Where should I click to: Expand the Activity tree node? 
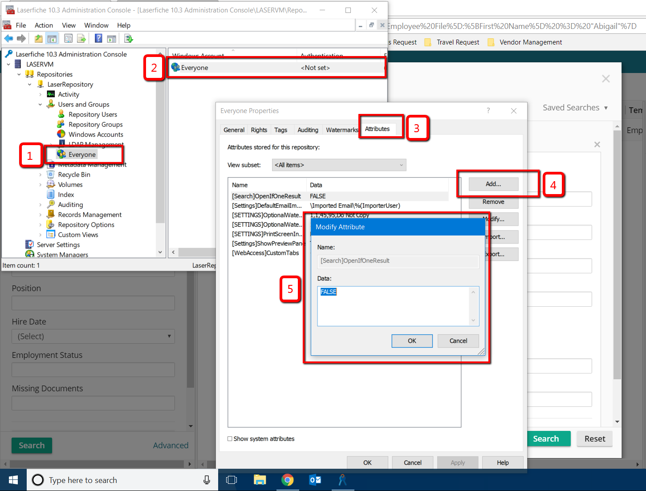[41, 94]
